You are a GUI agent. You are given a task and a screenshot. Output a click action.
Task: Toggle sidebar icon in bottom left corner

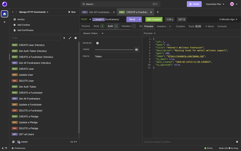pos(3,148)
